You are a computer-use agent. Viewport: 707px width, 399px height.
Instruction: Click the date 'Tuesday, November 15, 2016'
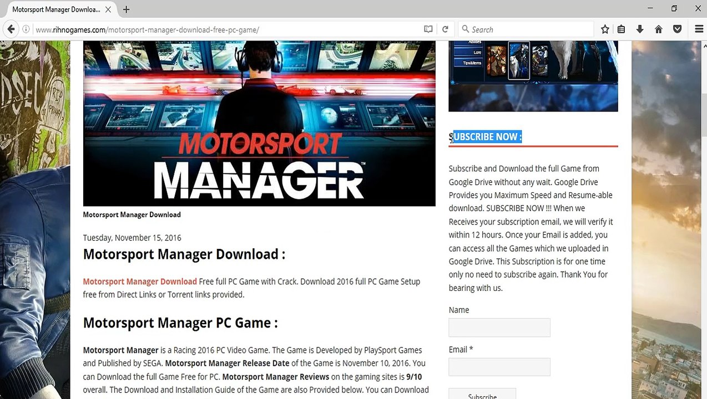(132, 238)
